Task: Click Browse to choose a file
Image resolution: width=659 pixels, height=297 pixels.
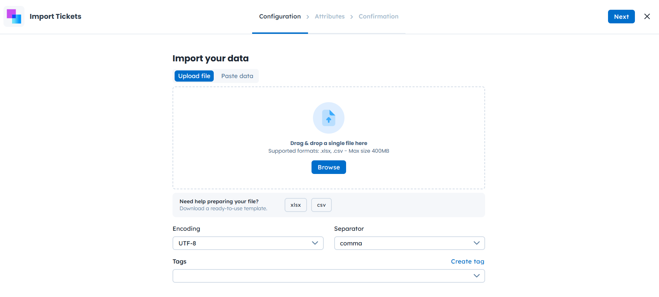Action: [329, 167]
